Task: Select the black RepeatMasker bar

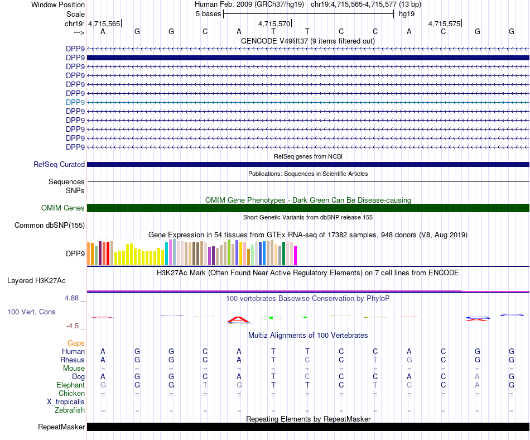Action: [x=308, y=427]
